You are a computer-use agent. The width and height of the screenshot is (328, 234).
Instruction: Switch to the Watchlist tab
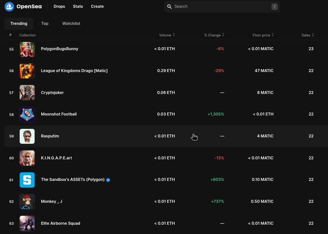point(71,24)
